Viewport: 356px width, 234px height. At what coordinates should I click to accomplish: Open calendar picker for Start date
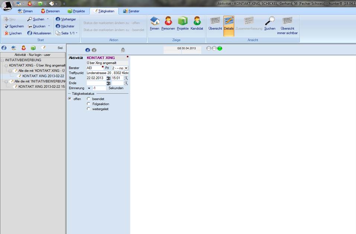pos(109,78)
